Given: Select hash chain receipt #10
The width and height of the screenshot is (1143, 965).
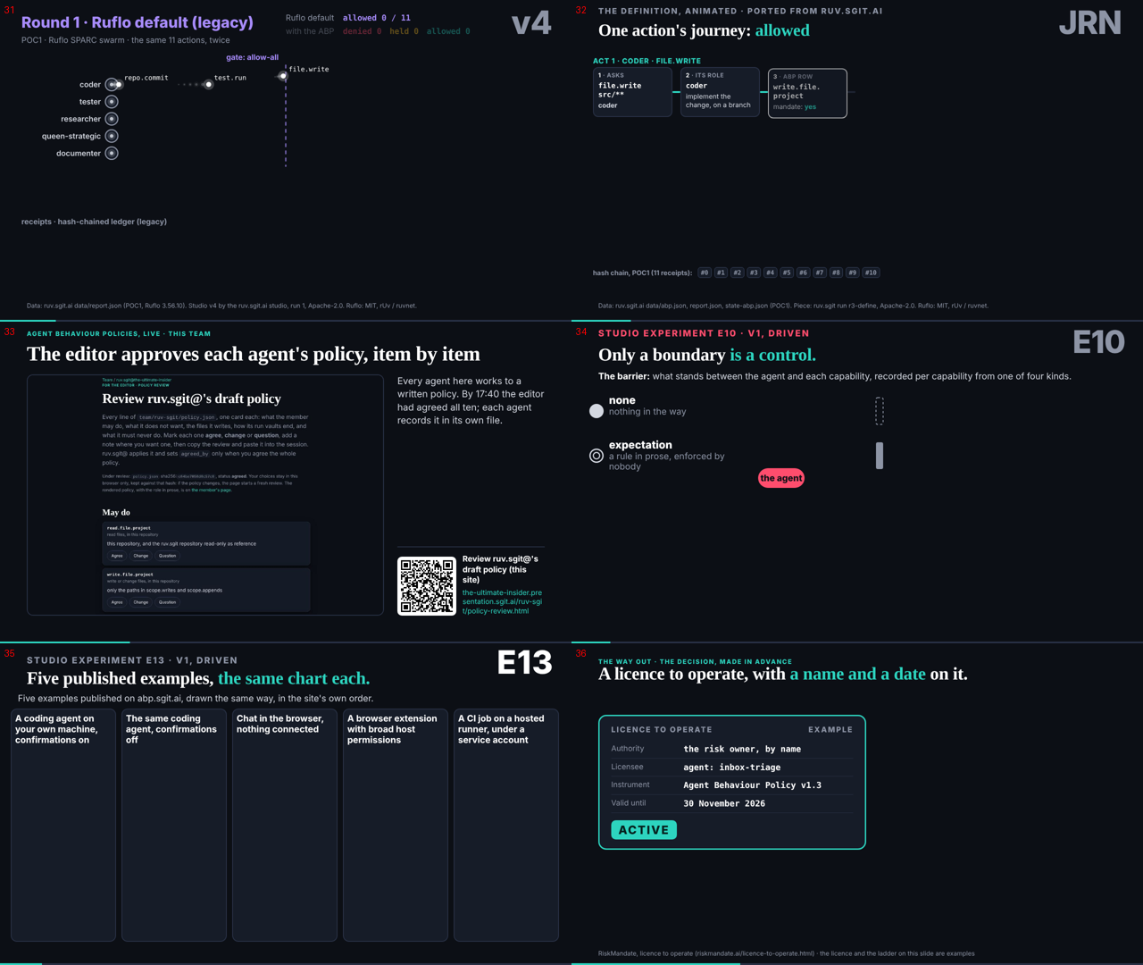Looking at the screenshot, I should (x=871, y=273).
